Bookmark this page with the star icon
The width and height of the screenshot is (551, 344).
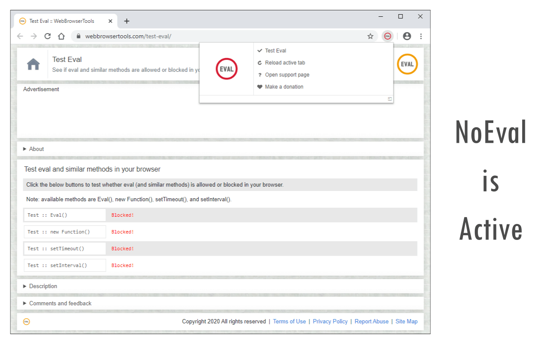[370, 36]
